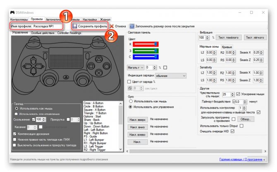Click the greyed color picker icon near сек/цикл
The width and height of the screenshot is (277, 172).
coord(130,88)
